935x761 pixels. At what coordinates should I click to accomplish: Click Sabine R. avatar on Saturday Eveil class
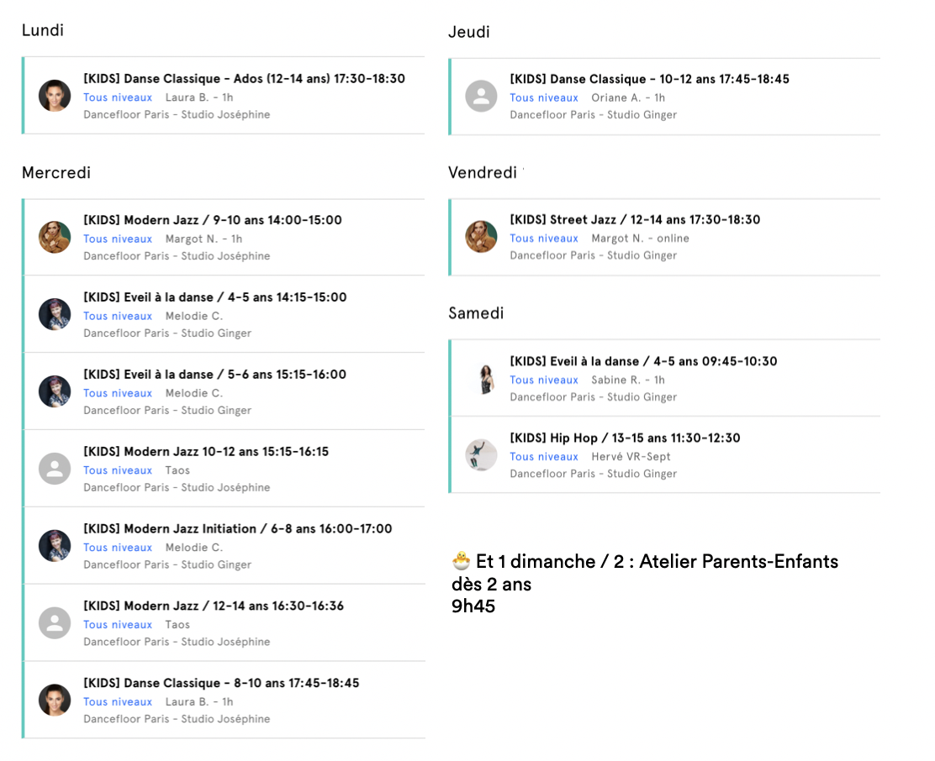point(481,378)
